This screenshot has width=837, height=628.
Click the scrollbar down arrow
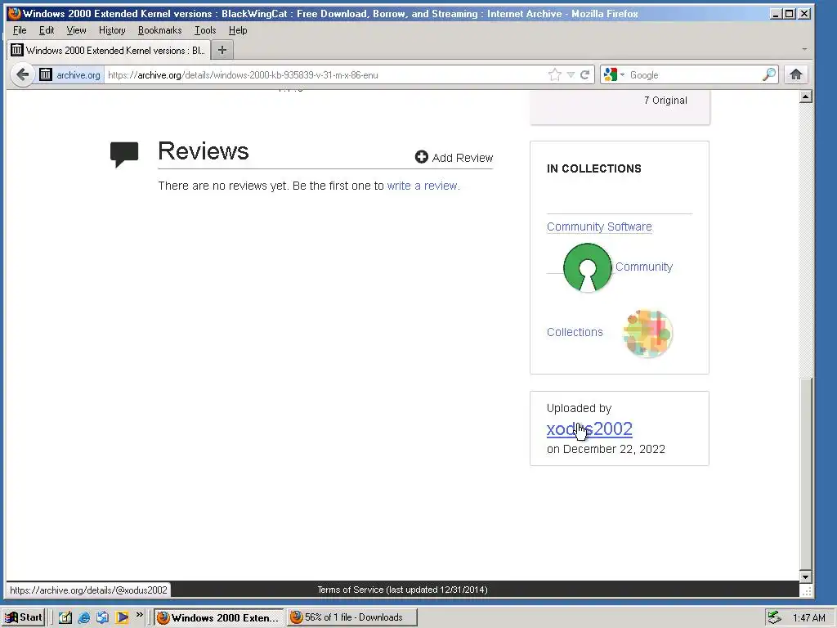click(x=806, y=576)
